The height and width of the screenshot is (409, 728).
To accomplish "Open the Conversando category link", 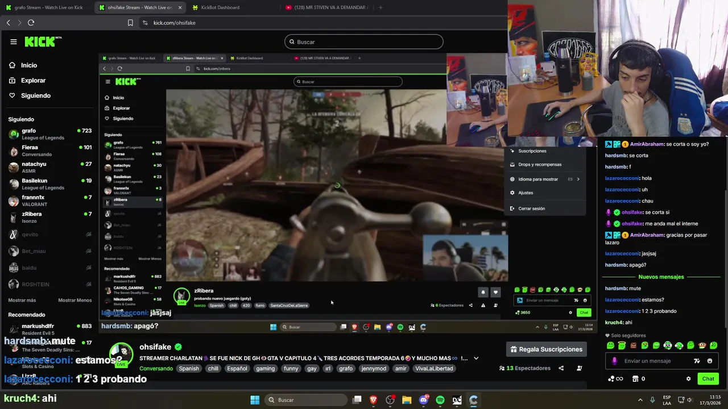I will coord(156,369).
